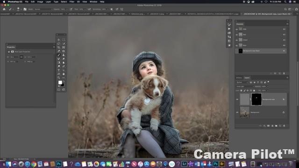This screenshot has height=168, width=299.
Task: Open the brush settings panel icon in options bar
Action: point(25,9)
